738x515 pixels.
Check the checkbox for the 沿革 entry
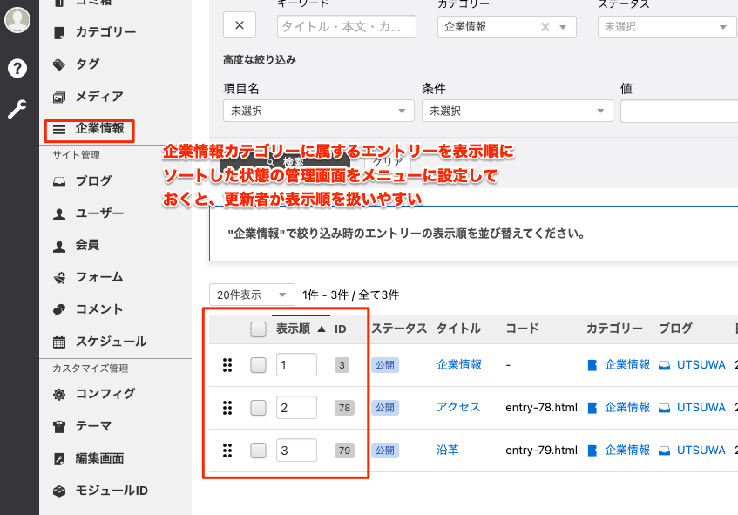[258, 451]
